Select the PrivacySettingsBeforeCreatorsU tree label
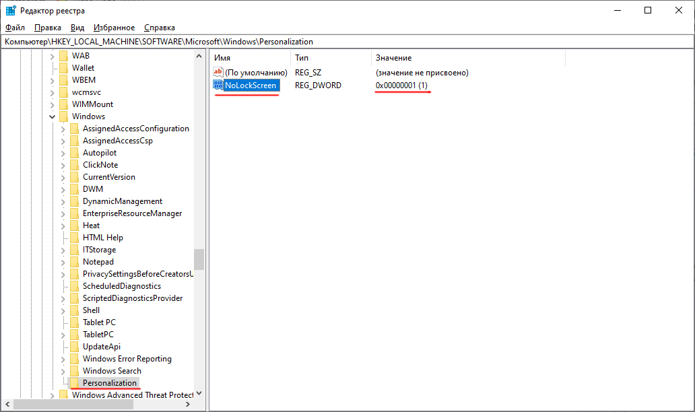The height and width of the screenshot is (412, 695). click(138, 274)
